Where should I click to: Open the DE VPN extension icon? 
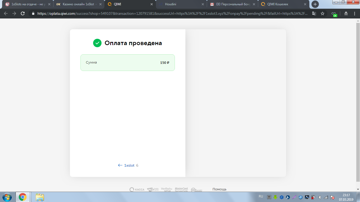pyautogui.click(x=334, y=14)
